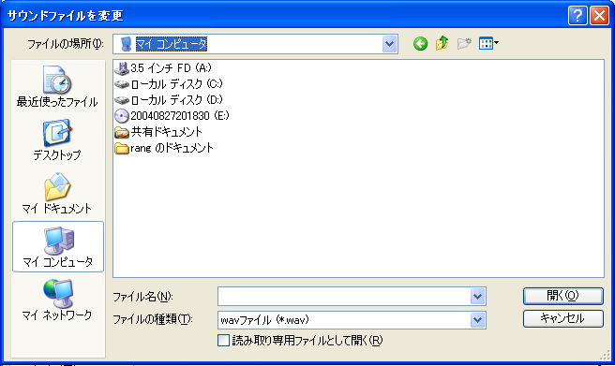Open マイ ドキュメント in the places bar
Viewport: 615px width, 366px height.
(57, 193)
